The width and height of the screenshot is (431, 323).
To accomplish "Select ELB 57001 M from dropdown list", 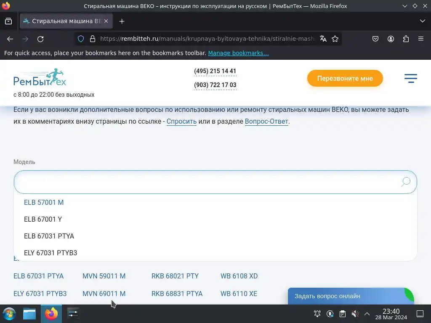I will [44, 202].
